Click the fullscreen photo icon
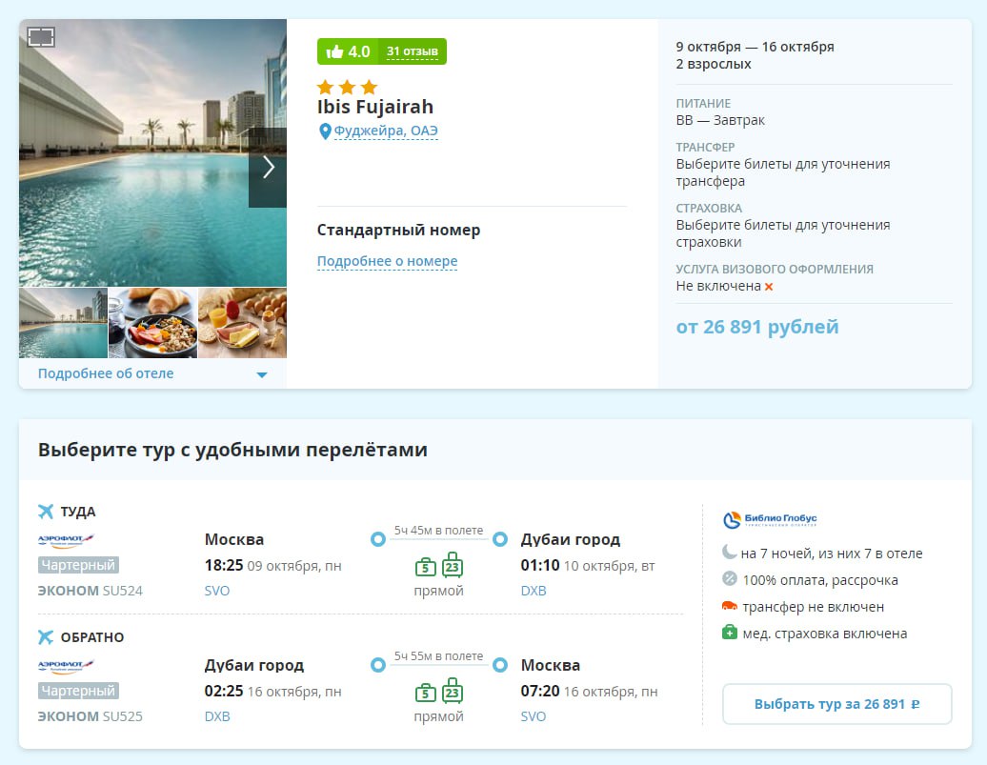 click(x=41, y=37)
